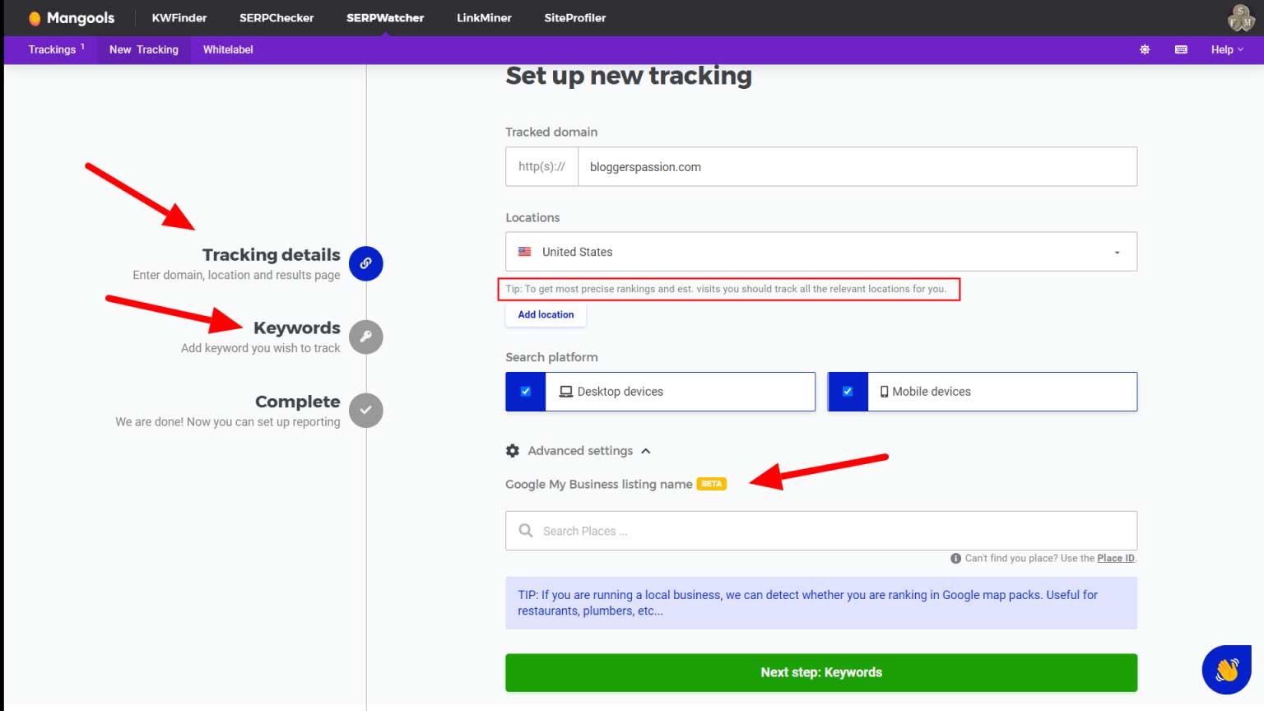The image size is (1264, 711).
Task: Click the 'Add keyword you wish to track' text
Action: click(x=261, y=348)
